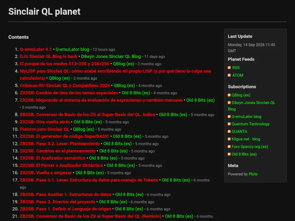Open Crónicas RU Sinclair QL y Compatibles 2026

(x=65, y=86)
